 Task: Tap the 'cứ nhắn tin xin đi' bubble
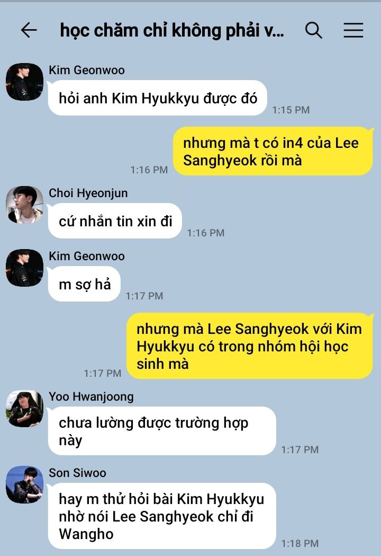115,221
